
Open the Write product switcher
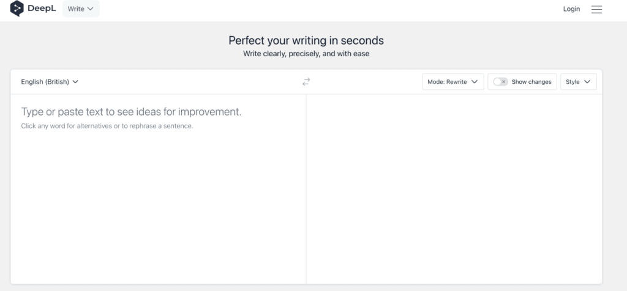pos(81,9)
